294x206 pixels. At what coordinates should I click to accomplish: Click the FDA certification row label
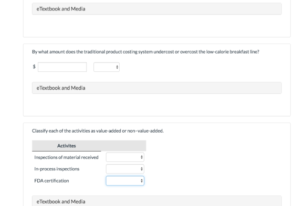[x=51, y=181]
